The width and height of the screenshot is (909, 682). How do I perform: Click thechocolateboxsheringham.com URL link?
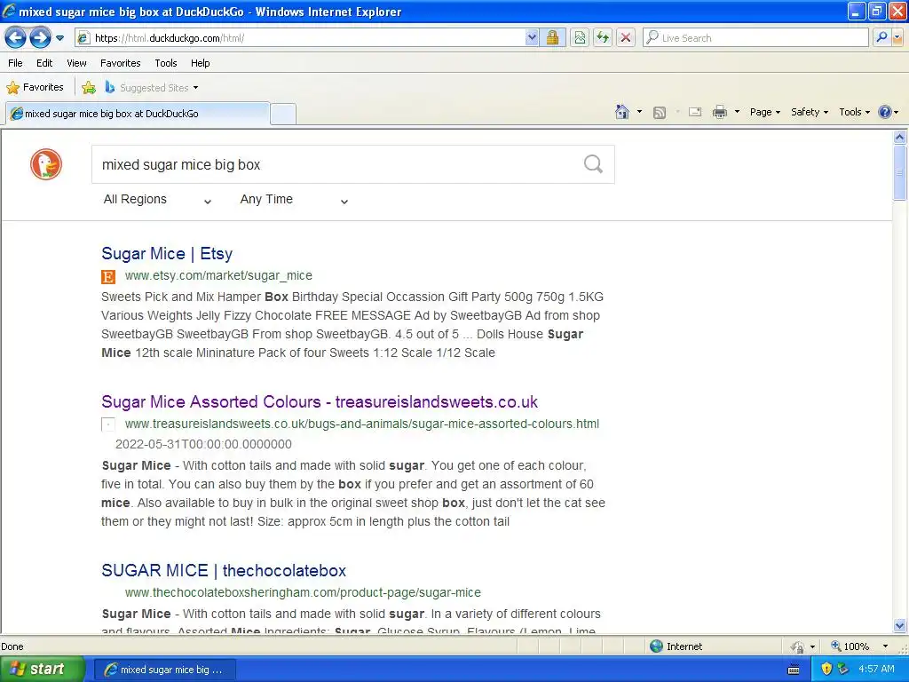point(304,592)
